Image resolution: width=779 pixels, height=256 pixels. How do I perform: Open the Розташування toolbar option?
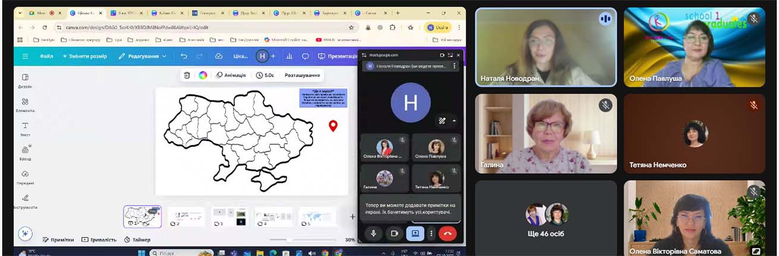tap(302, 75)
